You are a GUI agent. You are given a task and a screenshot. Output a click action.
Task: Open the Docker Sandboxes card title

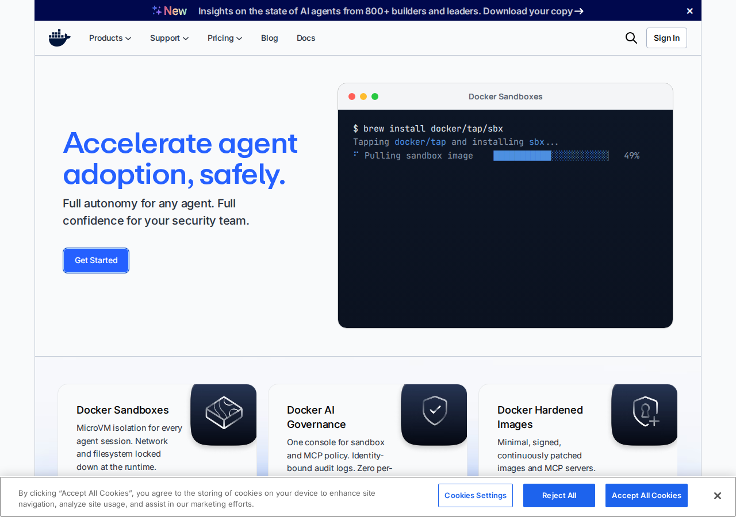click(x=122, y=410)
